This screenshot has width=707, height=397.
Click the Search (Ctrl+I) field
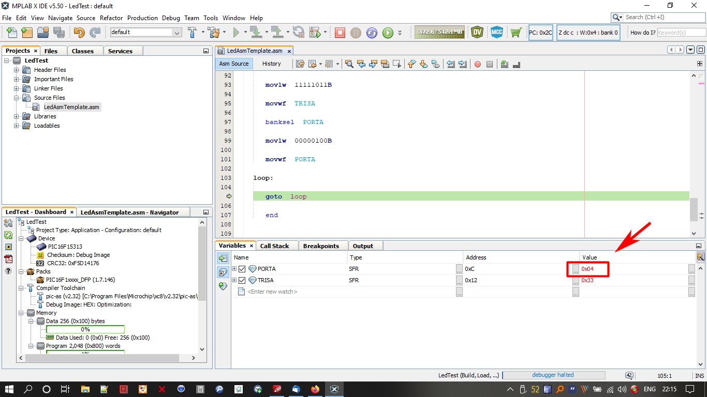[x=664, y=17]
